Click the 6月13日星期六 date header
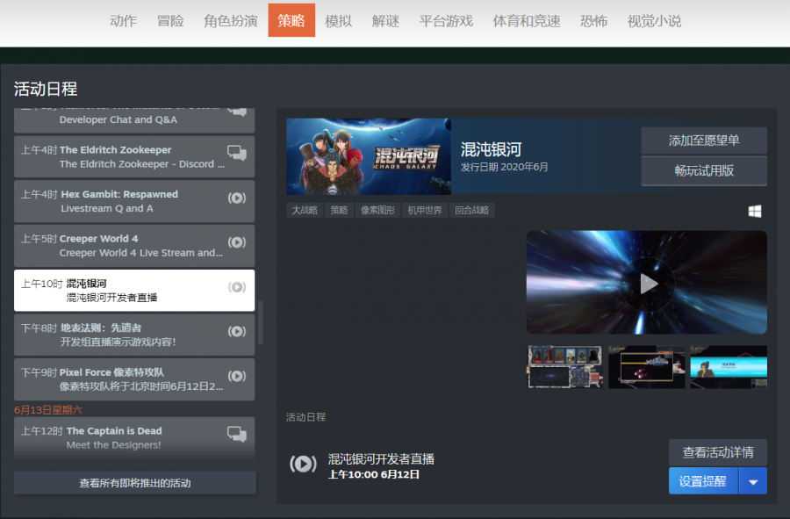This screenshot has height=519, width=790. point(48,409)
